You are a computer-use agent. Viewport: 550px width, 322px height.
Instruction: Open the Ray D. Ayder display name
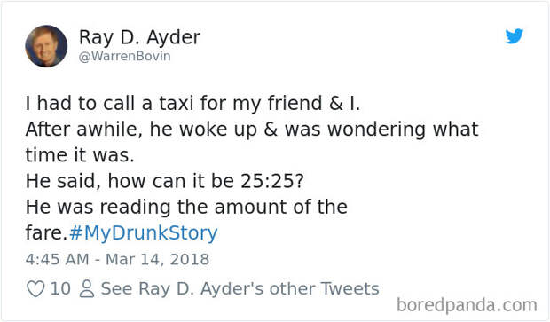139,37
